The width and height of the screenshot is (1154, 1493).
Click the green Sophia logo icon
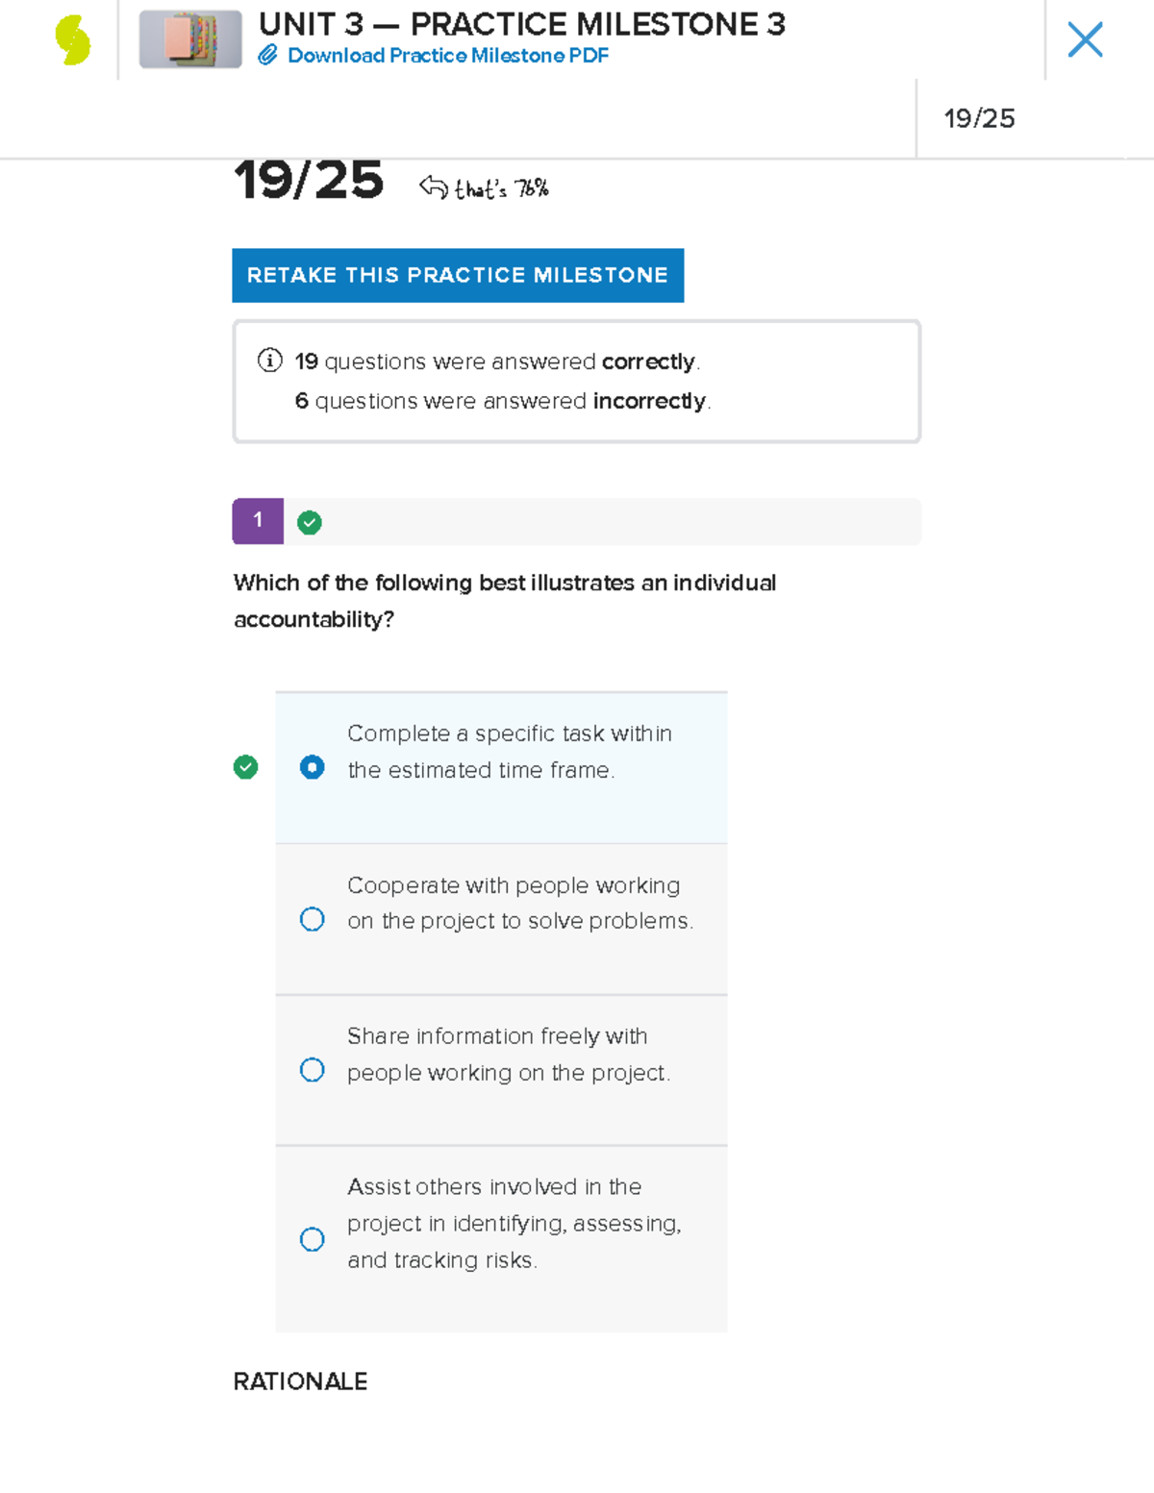72,40
